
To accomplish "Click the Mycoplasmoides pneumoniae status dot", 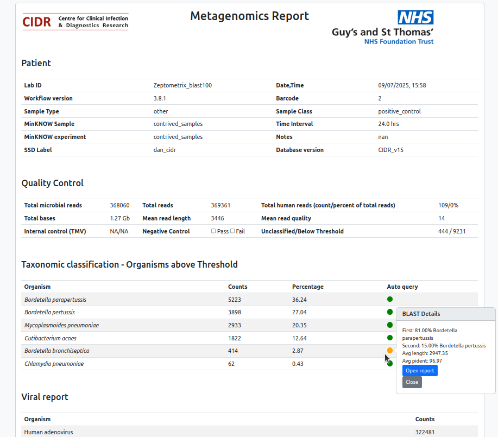I will pyautogui.click(x=390, y=325).
